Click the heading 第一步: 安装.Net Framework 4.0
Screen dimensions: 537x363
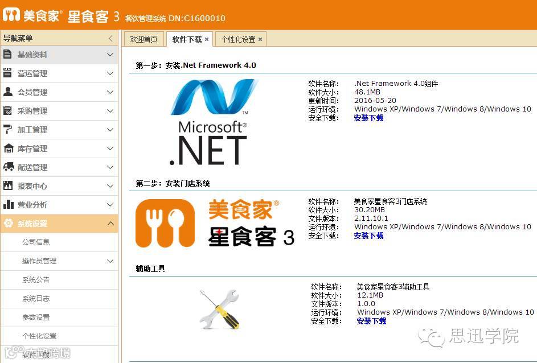click(195, 65)
